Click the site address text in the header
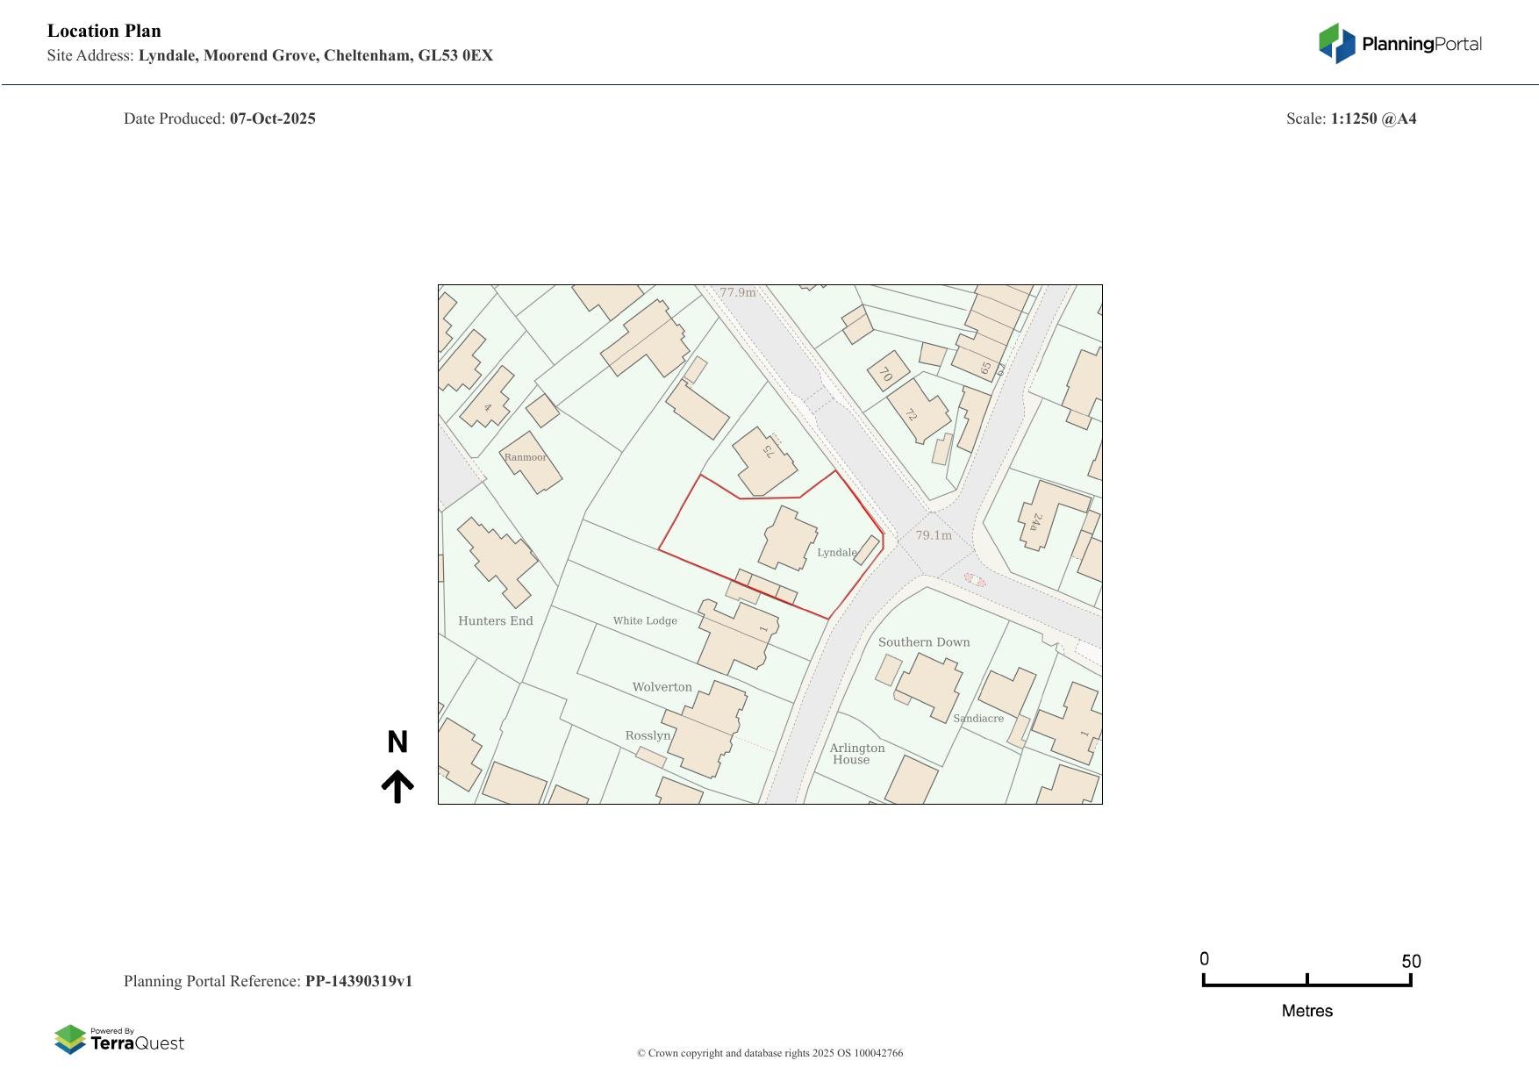 point(315,56)
